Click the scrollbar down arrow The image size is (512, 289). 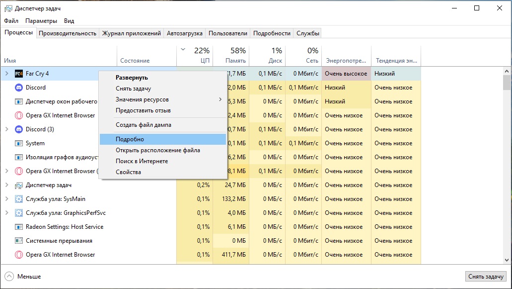pyautogui.click(x=507, y=260)
